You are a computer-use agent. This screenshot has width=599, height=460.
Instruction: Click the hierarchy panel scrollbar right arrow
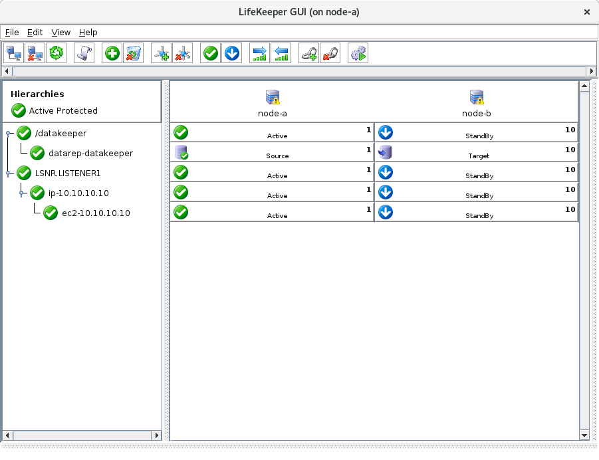click(x=156, y=435)
